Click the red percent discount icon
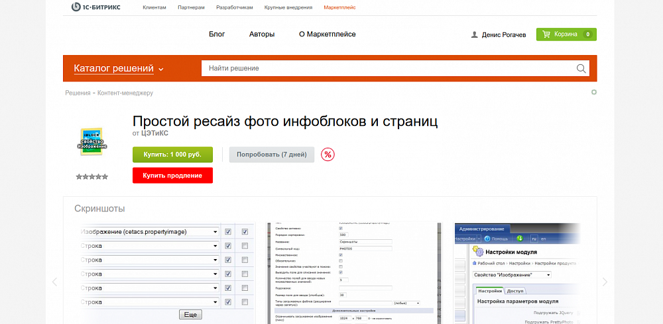Screen dimensions: 663x324 pyautogui.click(x=328, y=154)
